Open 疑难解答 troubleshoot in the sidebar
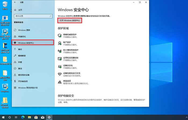 pos(22,56)
